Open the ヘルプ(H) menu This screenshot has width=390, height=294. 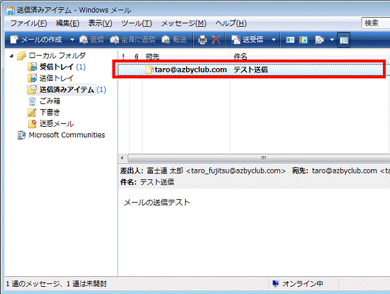[231, 23]
